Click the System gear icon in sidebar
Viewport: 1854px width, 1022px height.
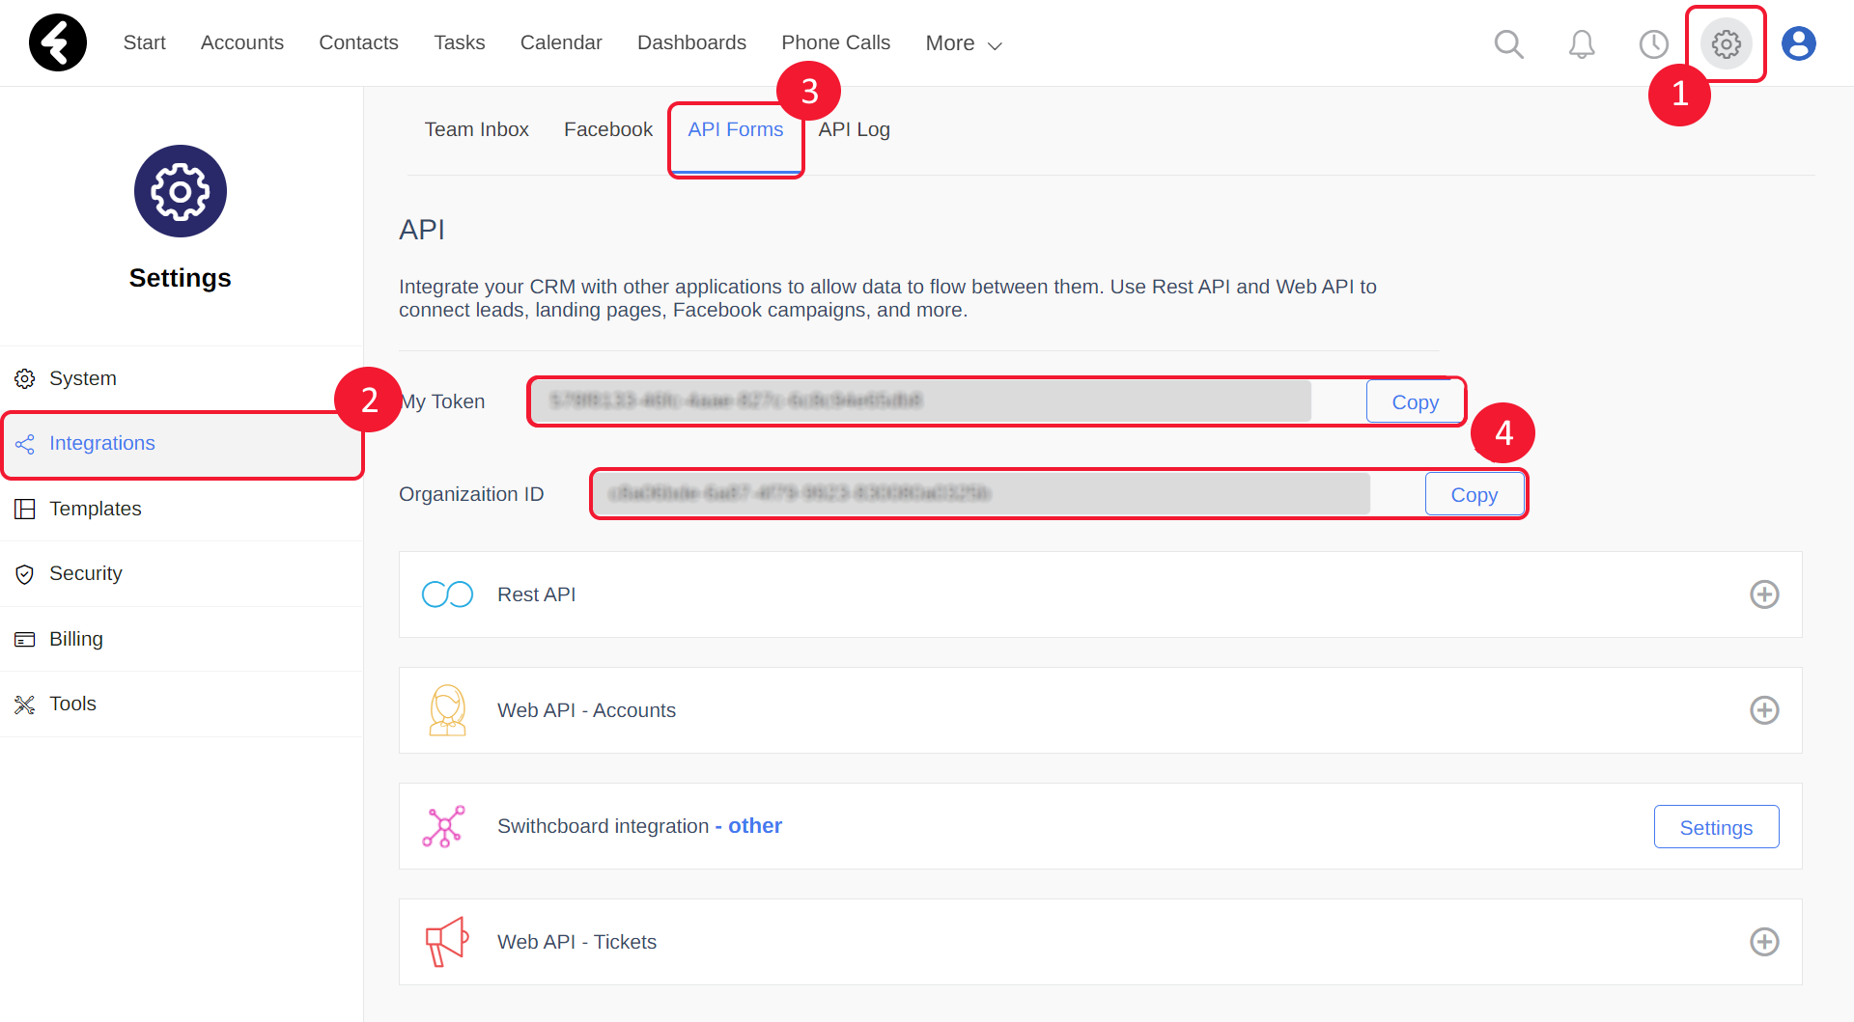[x=25, y=378]
